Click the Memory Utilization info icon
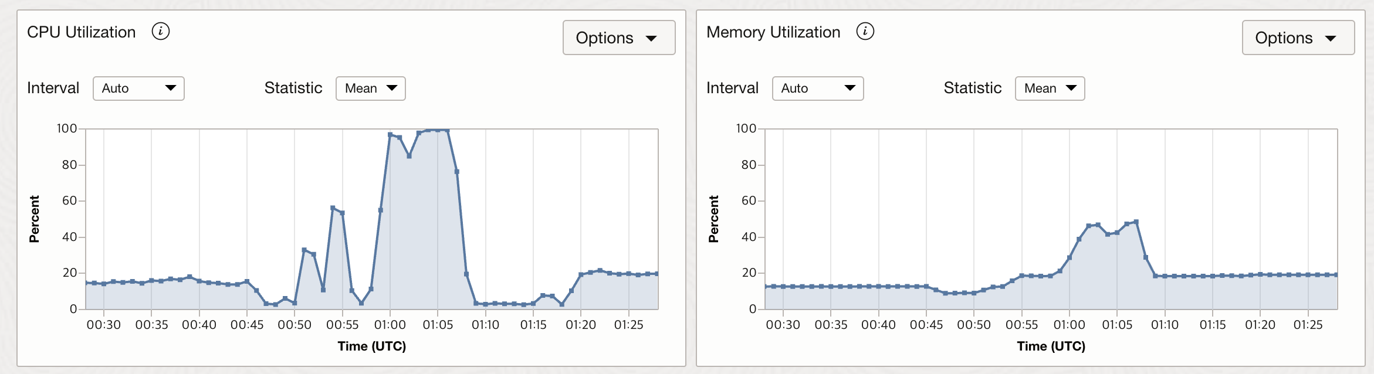The image size is (1374, 374). [x=865, y=31]
